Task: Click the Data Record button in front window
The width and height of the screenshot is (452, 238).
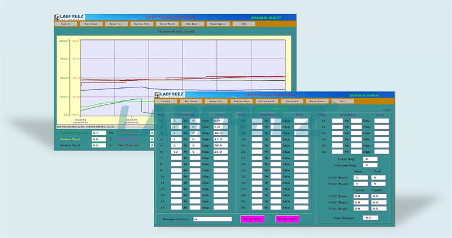Action: click(292, 102)
